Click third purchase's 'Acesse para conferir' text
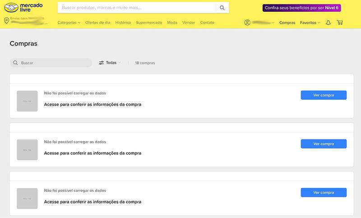Image resolution: width=361 pixels, height=218 pixels. pos(93,202)
